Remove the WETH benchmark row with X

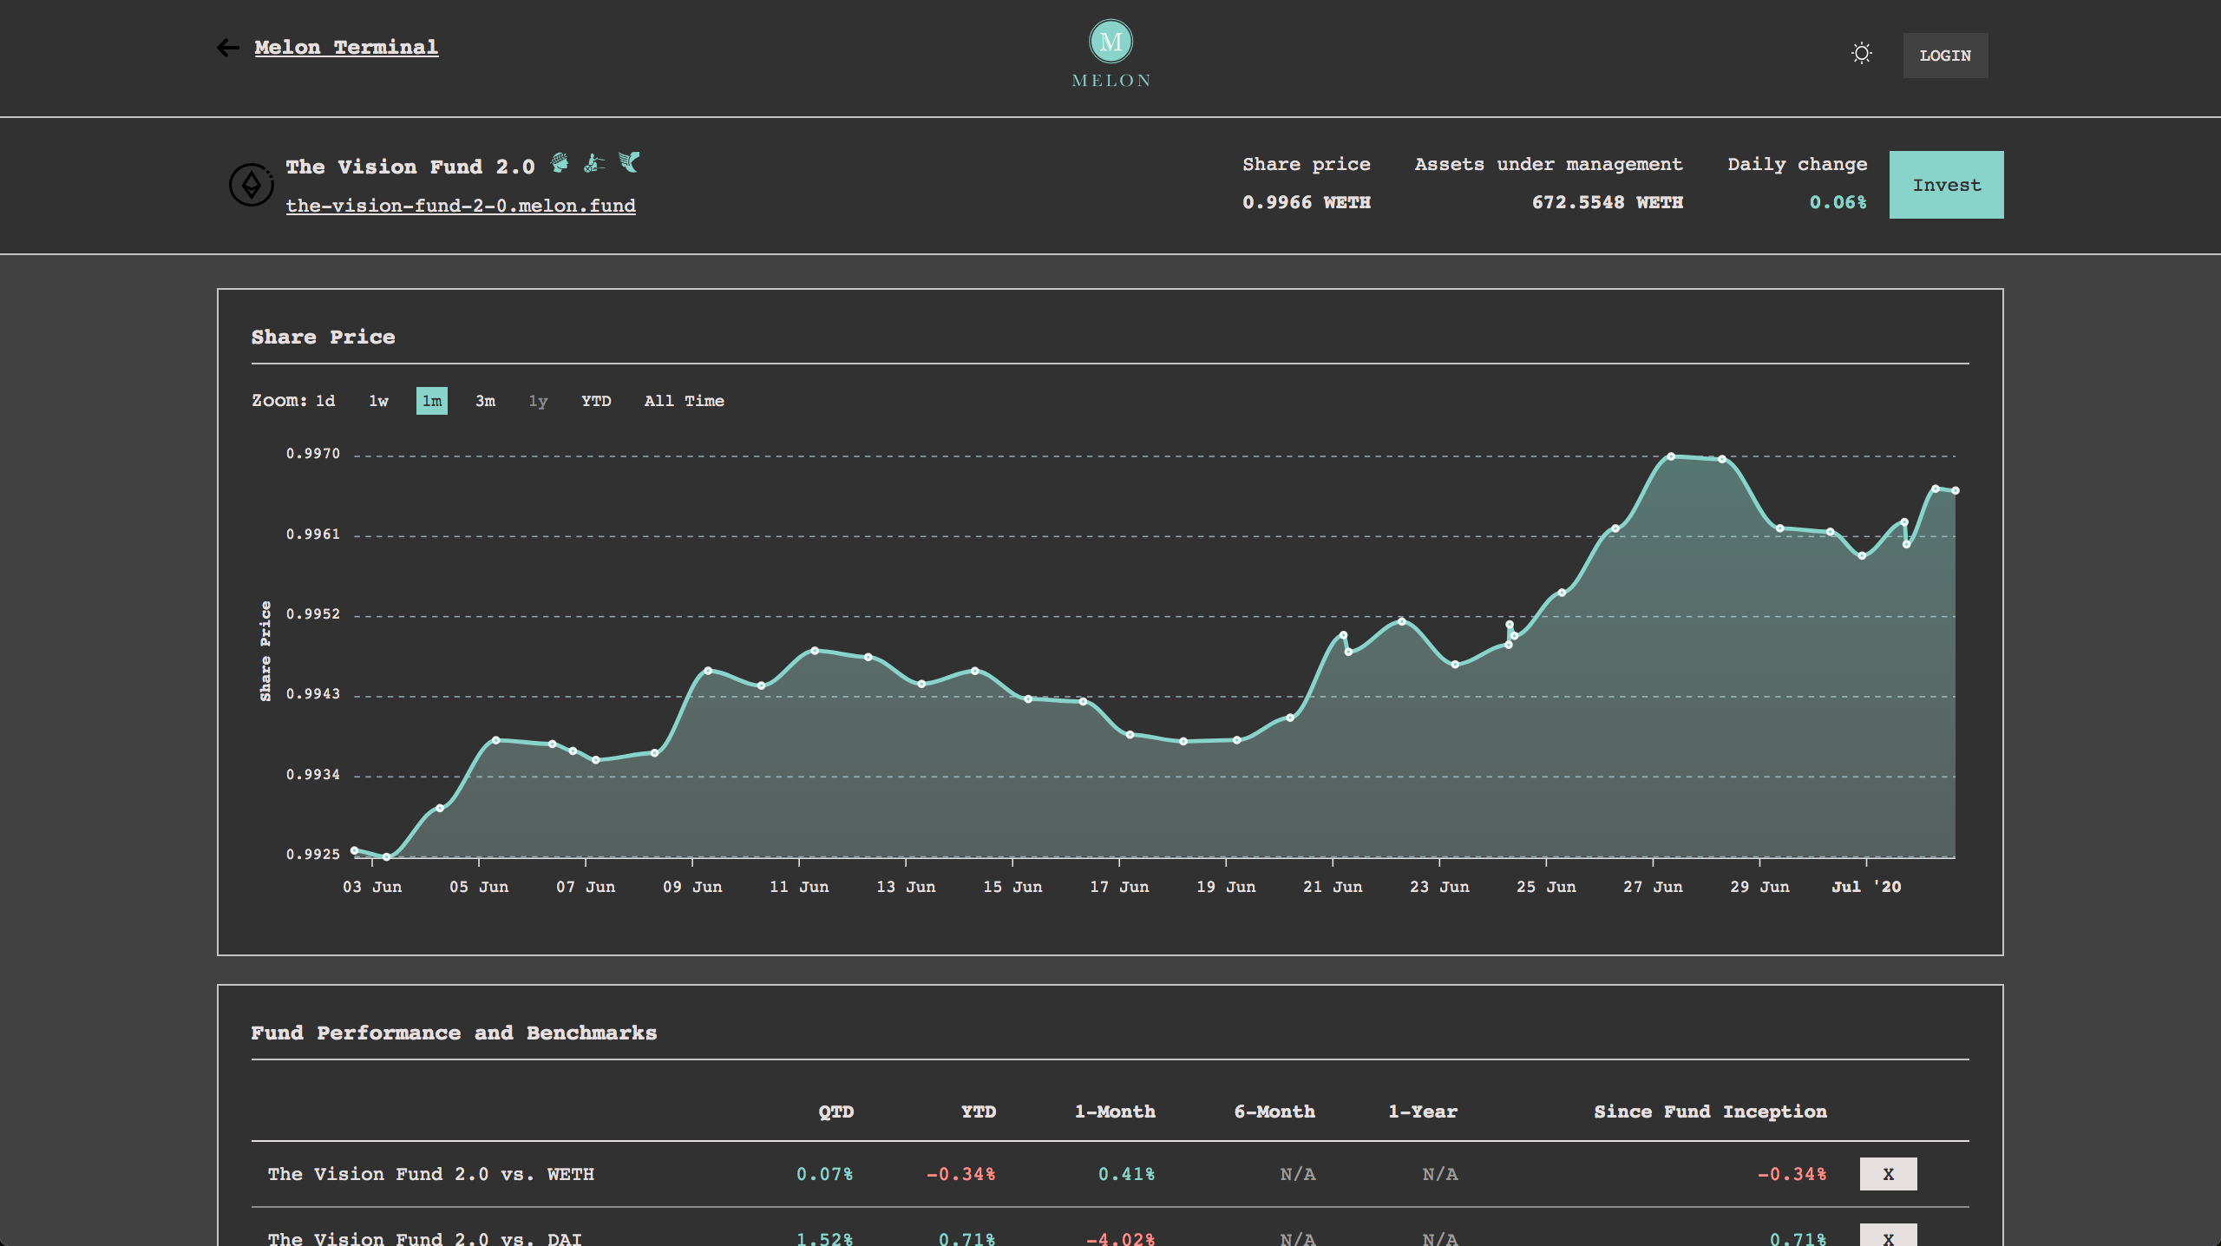point(1888,1174)
